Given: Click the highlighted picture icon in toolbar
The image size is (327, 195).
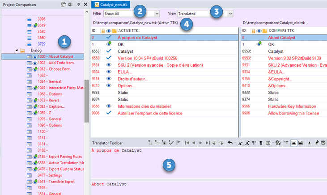Looking at the screenshot, I should click(293, 143).
